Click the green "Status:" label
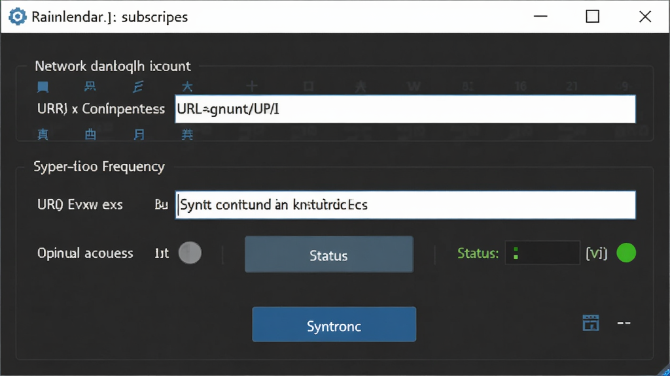 coord(478,253)
